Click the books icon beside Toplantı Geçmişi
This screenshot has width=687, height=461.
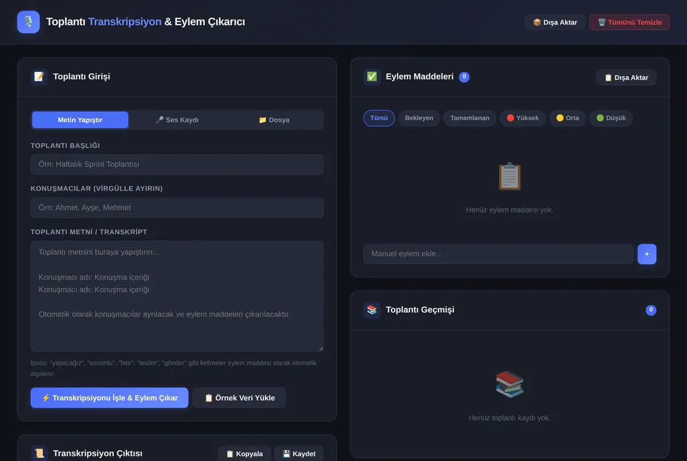[x=372, y=310]
